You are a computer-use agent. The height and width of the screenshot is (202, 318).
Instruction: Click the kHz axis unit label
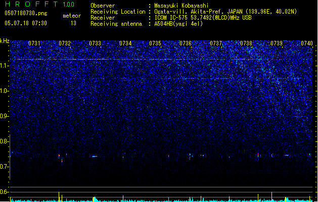point(5,41)
